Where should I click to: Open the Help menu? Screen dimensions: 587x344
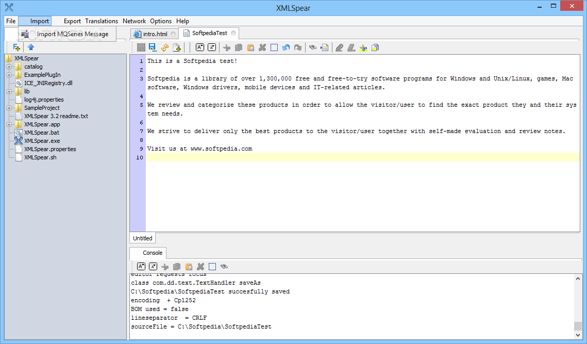point(182,21)
